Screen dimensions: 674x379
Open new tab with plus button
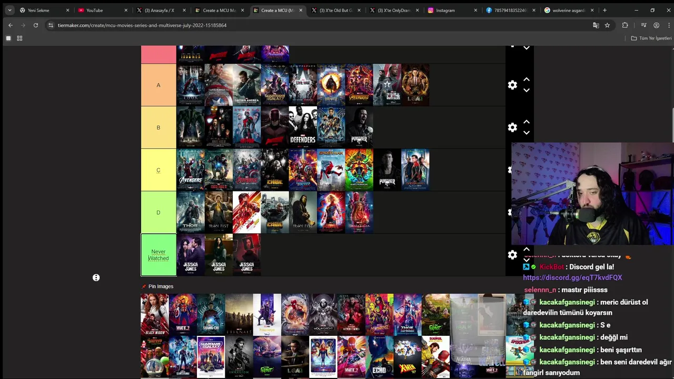click(x=604, y=10)
